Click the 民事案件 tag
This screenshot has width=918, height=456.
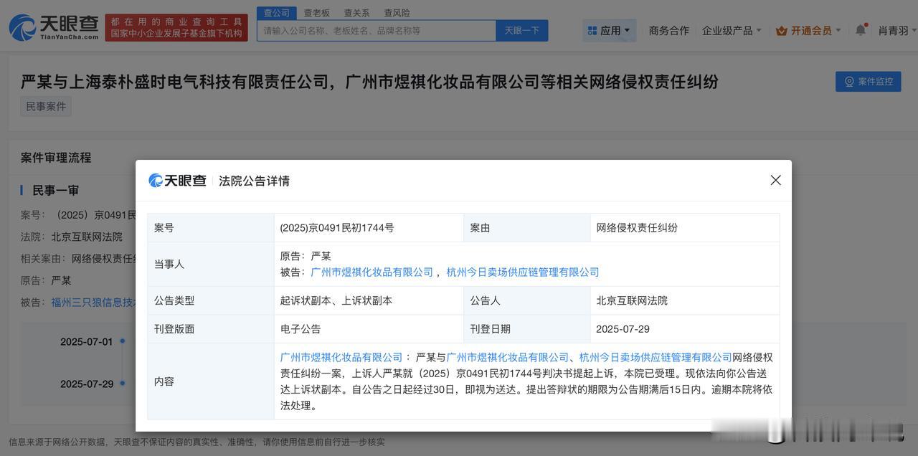pos(46,106)
